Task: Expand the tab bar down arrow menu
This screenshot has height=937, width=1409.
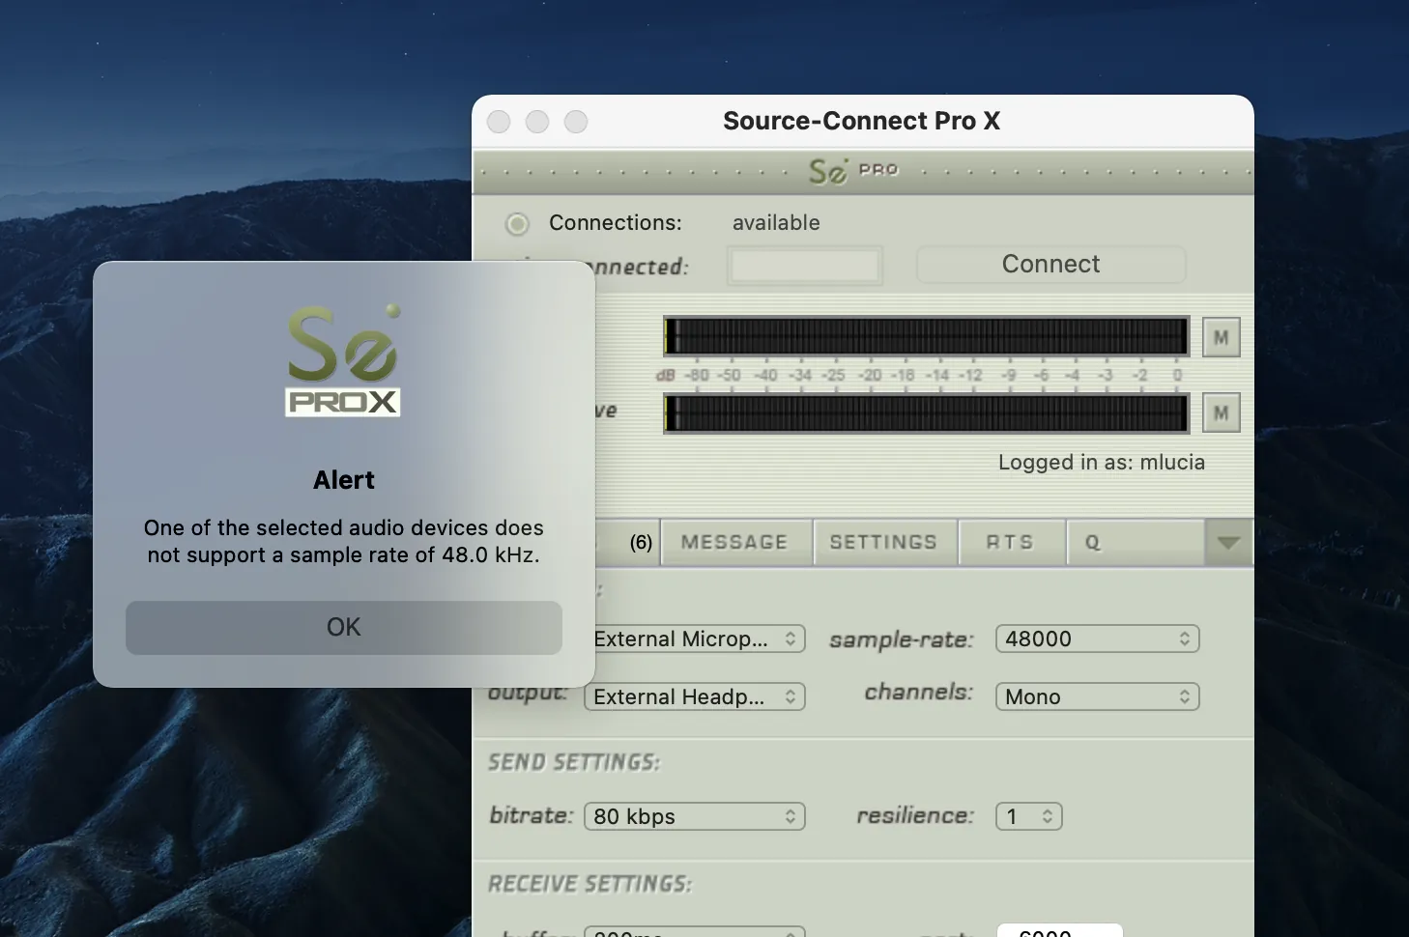Action: [1228, 542]
